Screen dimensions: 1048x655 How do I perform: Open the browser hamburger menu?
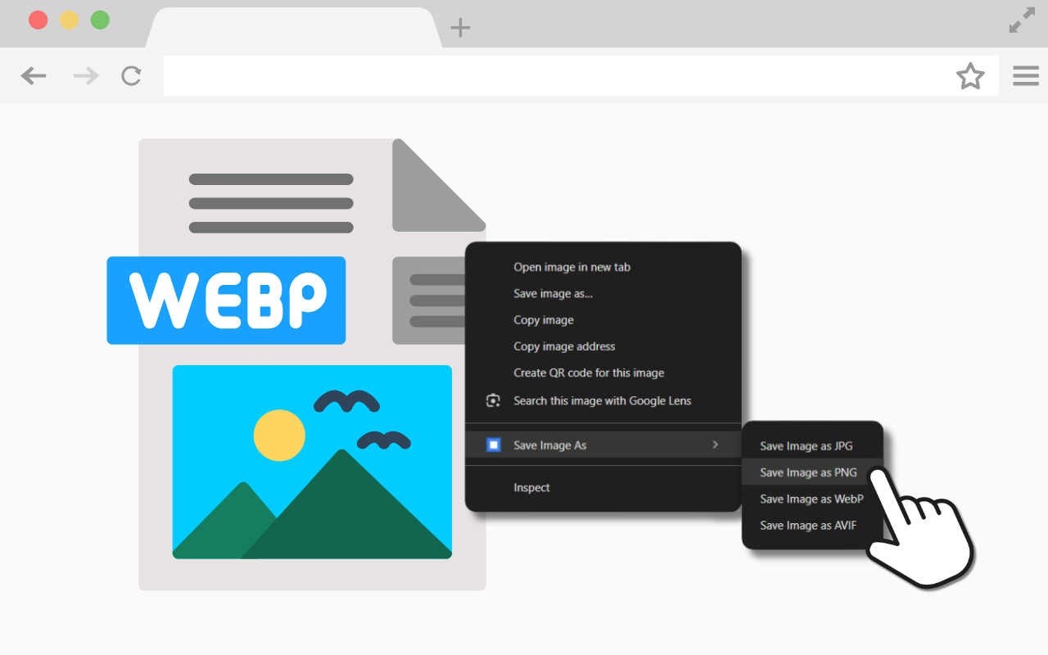(1025, 75)
